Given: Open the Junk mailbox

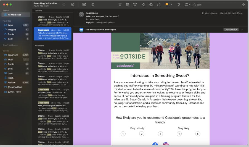Looking at the screenshot, I should point(16,73).
